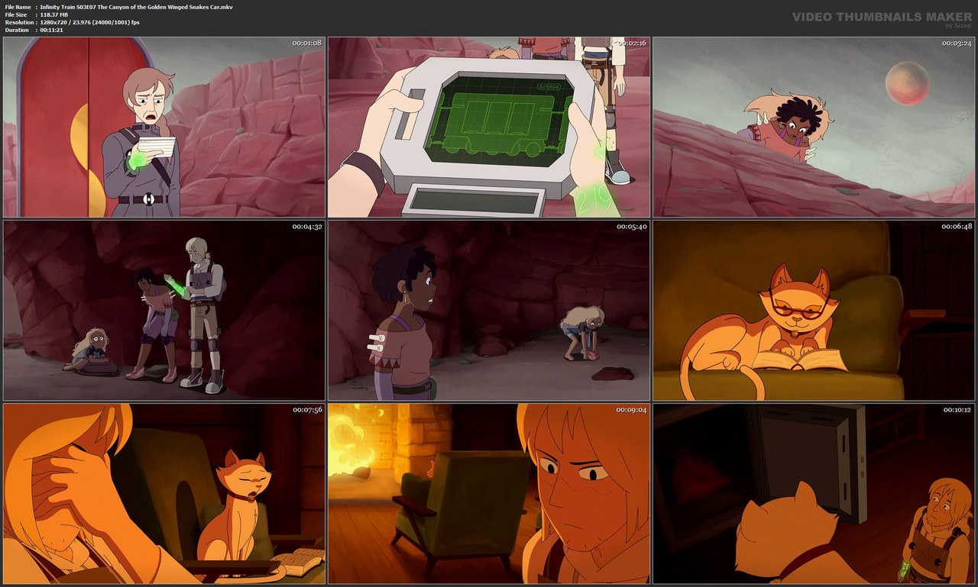Click the .mkv extension in the file name
The width and height of the screenshot is (978, 587).
pos(228,7)
